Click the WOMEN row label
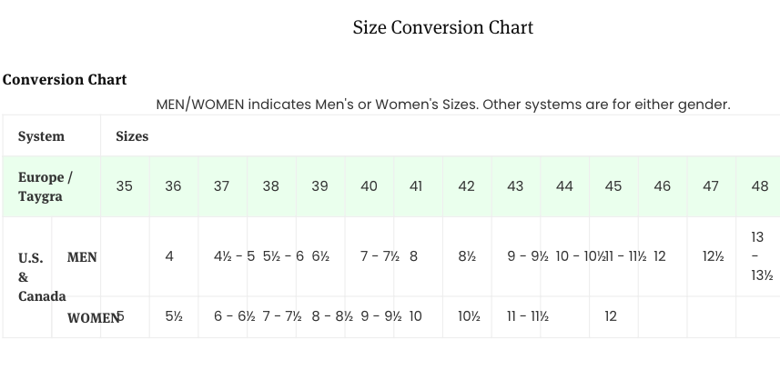 [x=92, y=317]
